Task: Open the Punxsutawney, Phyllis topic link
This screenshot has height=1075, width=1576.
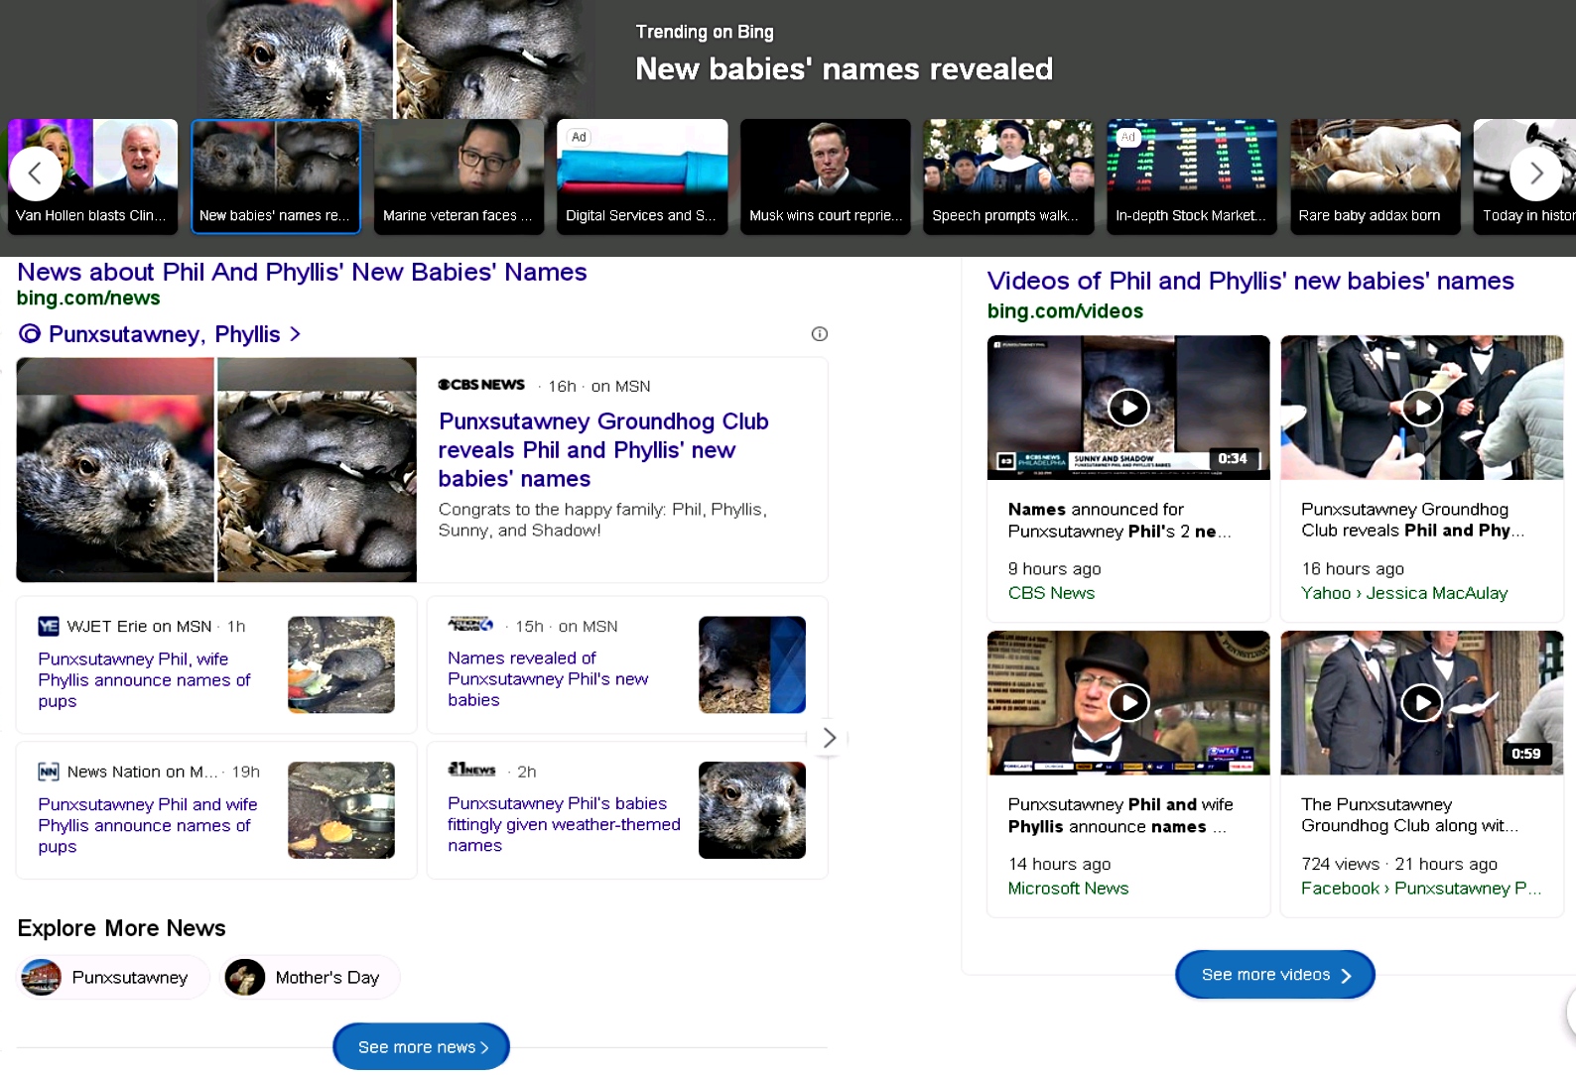Action: pos(164,334)
